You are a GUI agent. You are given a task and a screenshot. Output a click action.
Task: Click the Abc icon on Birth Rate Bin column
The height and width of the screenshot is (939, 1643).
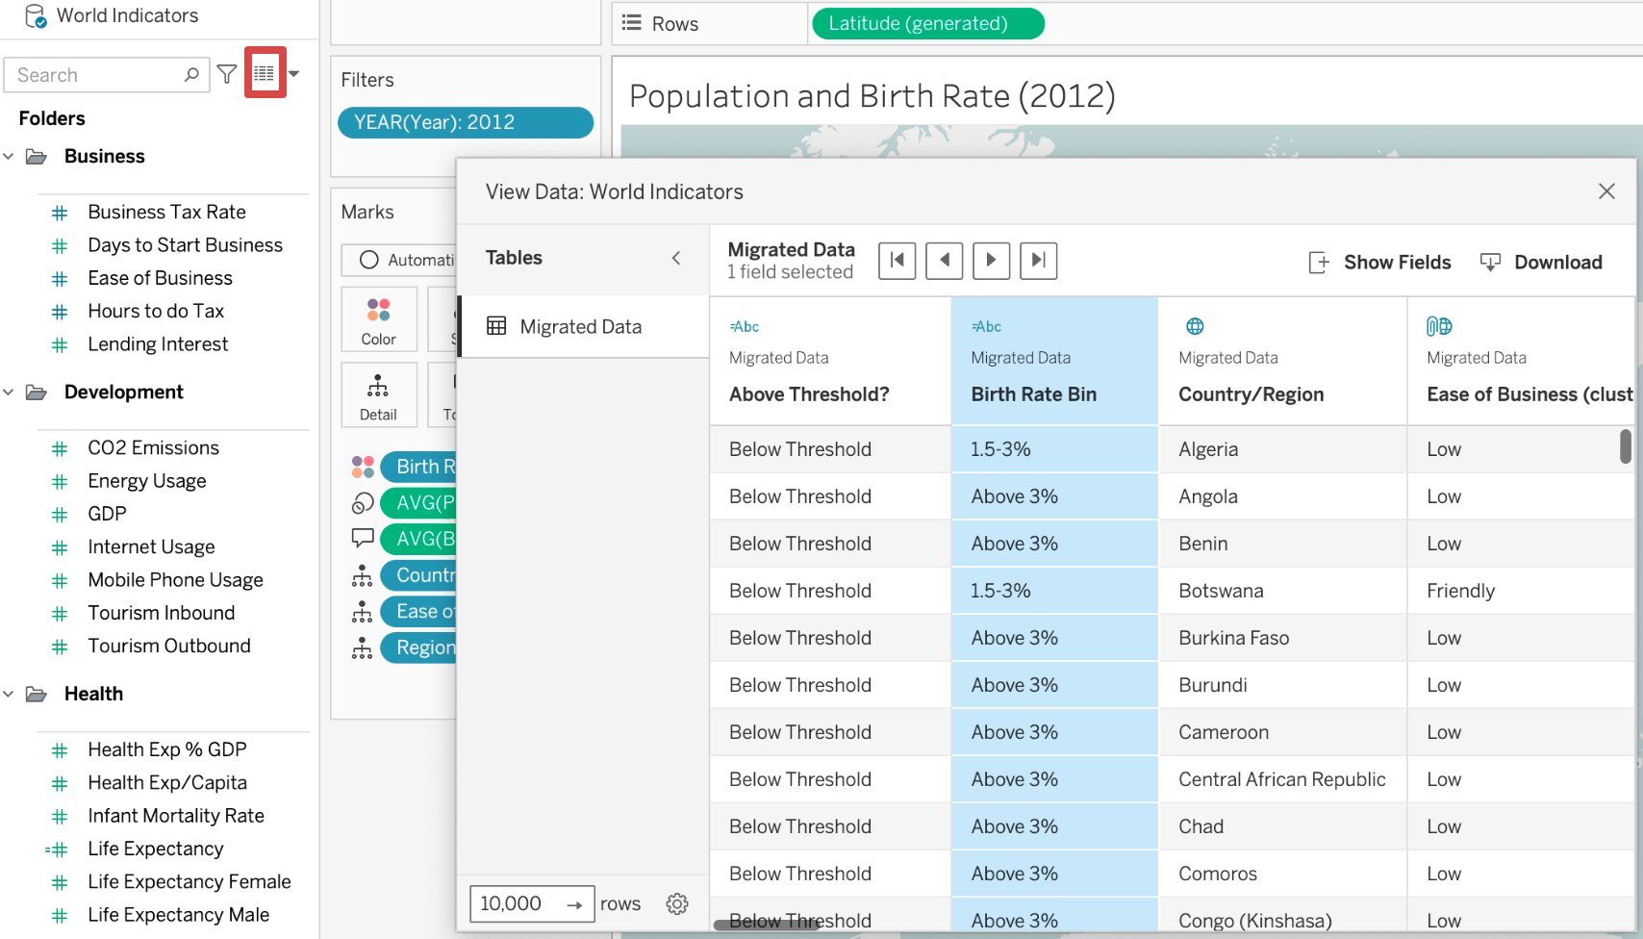[x=987, y=326]
